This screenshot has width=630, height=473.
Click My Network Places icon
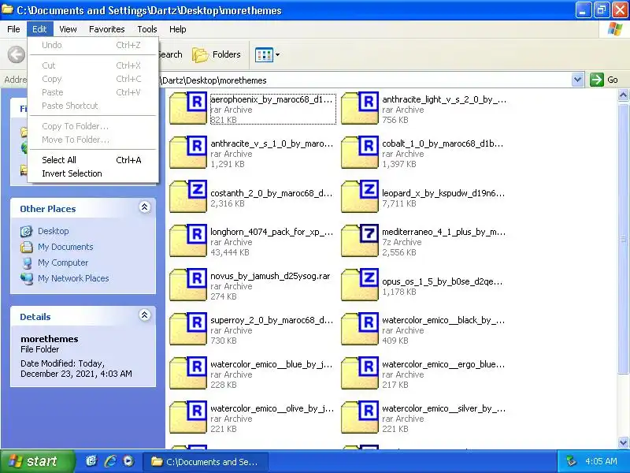click(27, 278)
